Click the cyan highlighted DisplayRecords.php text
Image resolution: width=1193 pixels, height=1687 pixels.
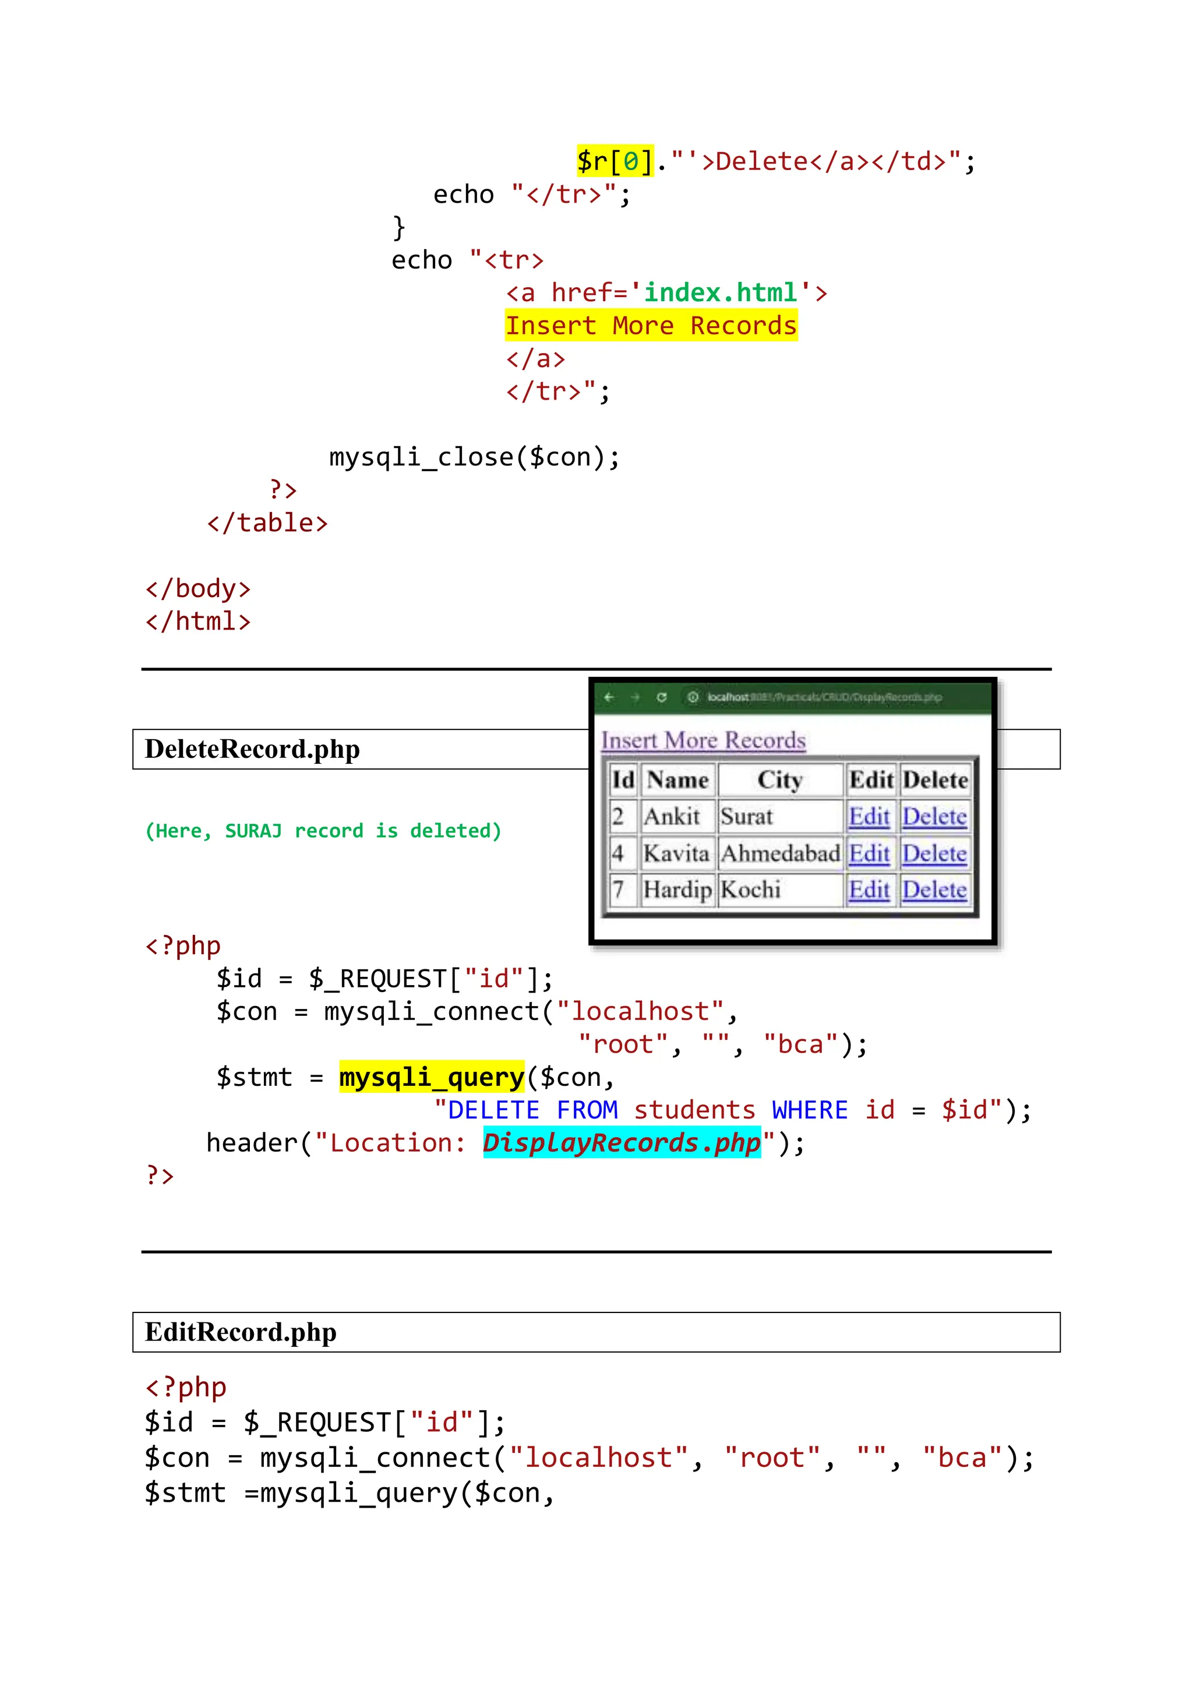622,1142
